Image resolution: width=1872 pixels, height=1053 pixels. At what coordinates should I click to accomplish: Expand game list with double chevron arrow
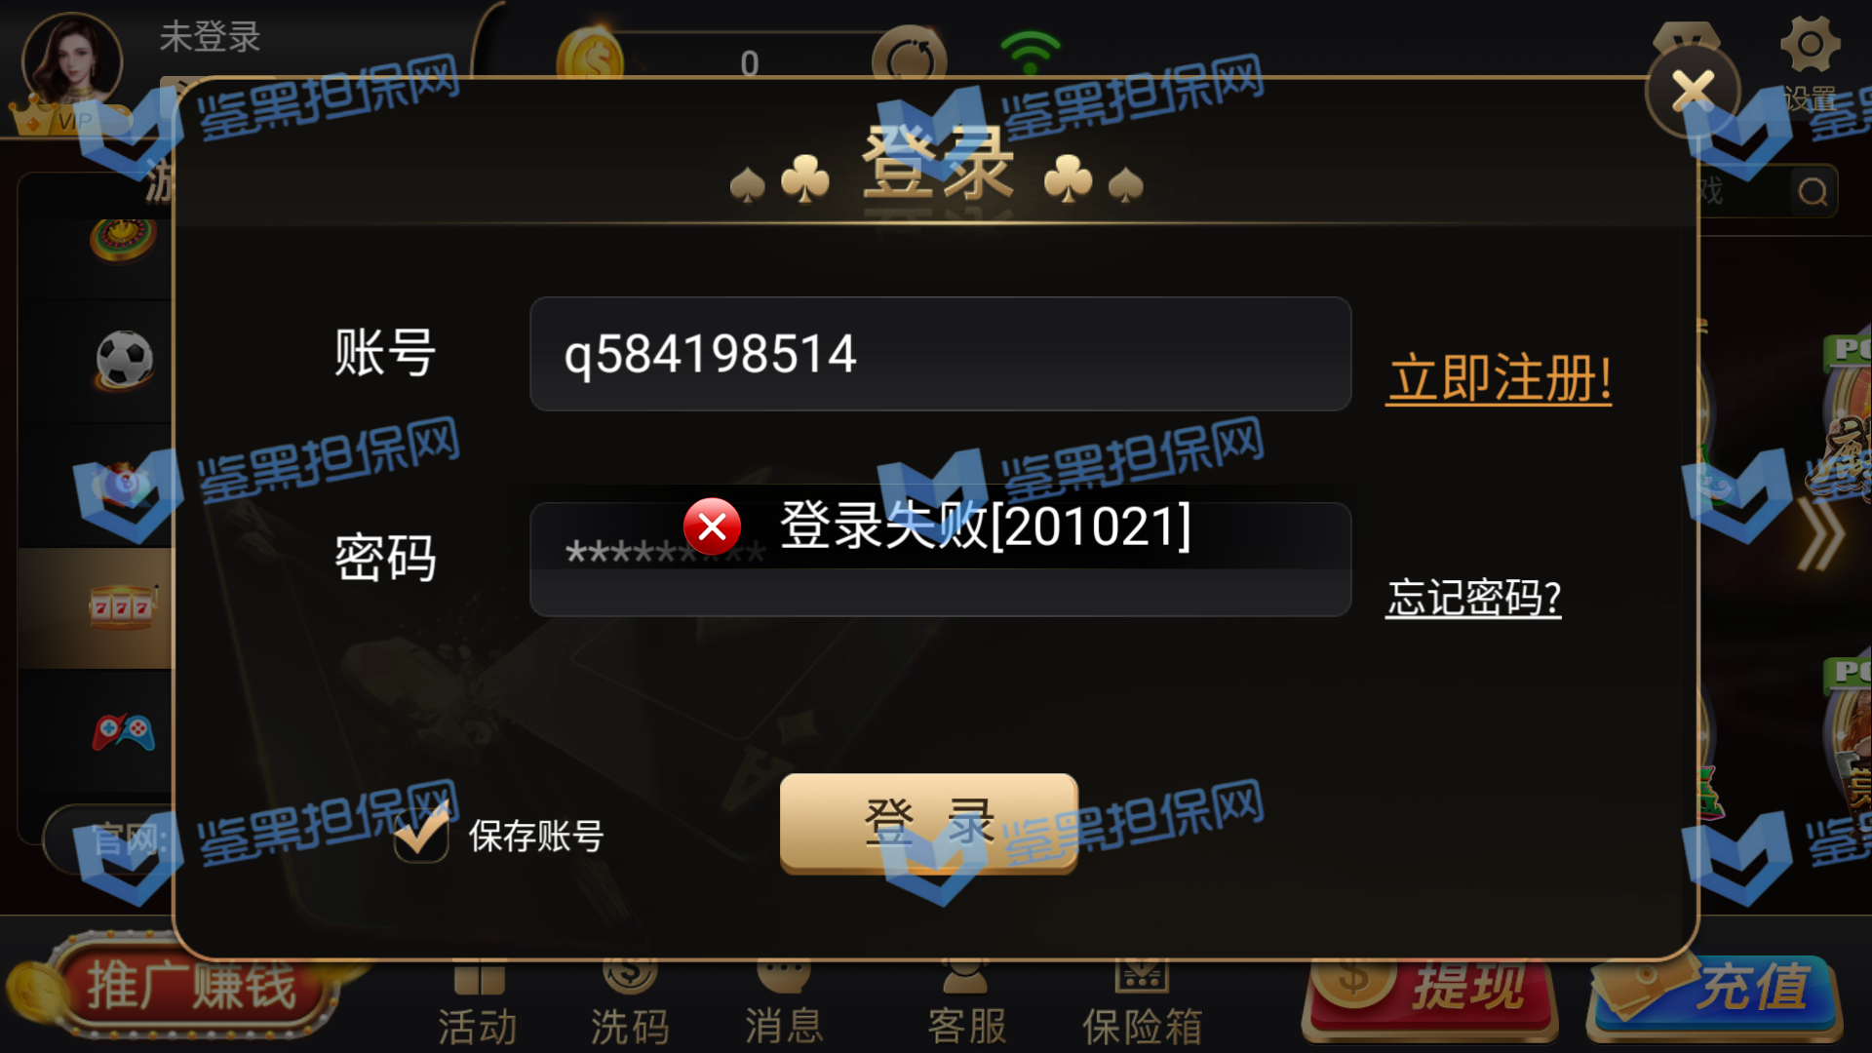[1821, 534]
